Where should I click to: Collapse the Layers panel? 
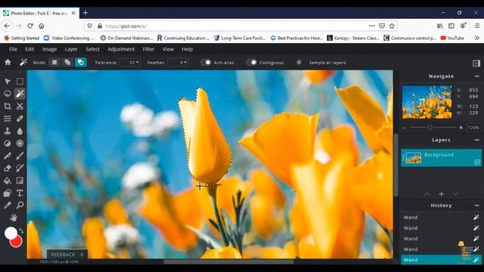tap(476, 140)
